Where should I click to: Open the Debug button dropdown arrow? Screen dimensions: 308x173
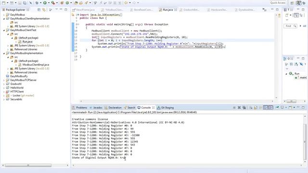coord(40,3)
